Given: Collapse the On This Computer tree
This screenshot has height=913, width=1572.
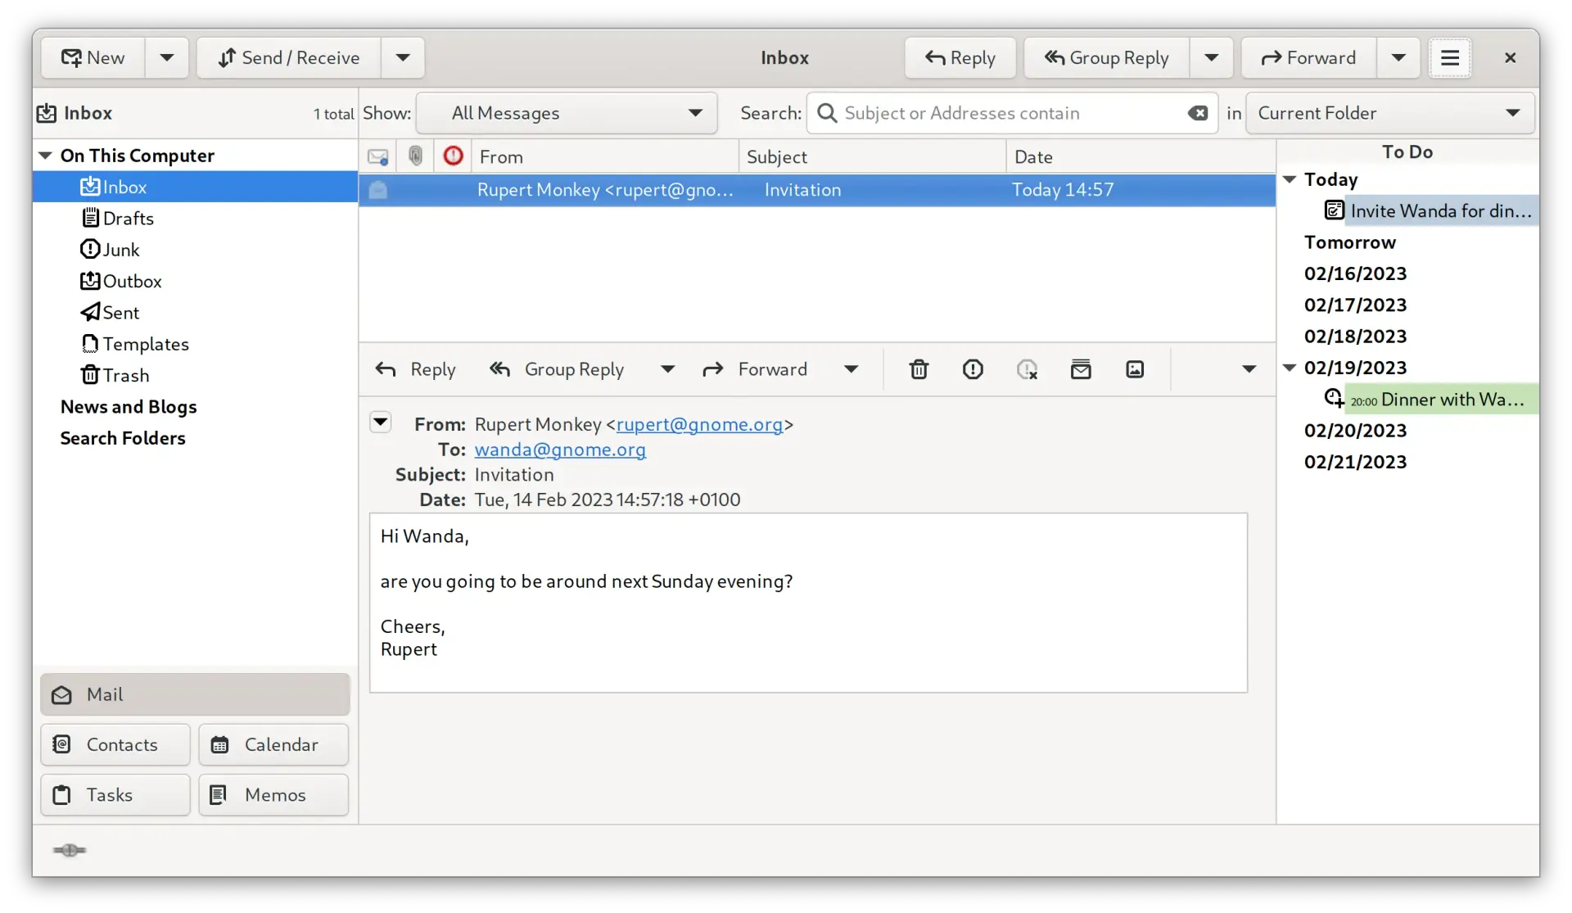Looking at the screenshot, I should tap(46, 156).
